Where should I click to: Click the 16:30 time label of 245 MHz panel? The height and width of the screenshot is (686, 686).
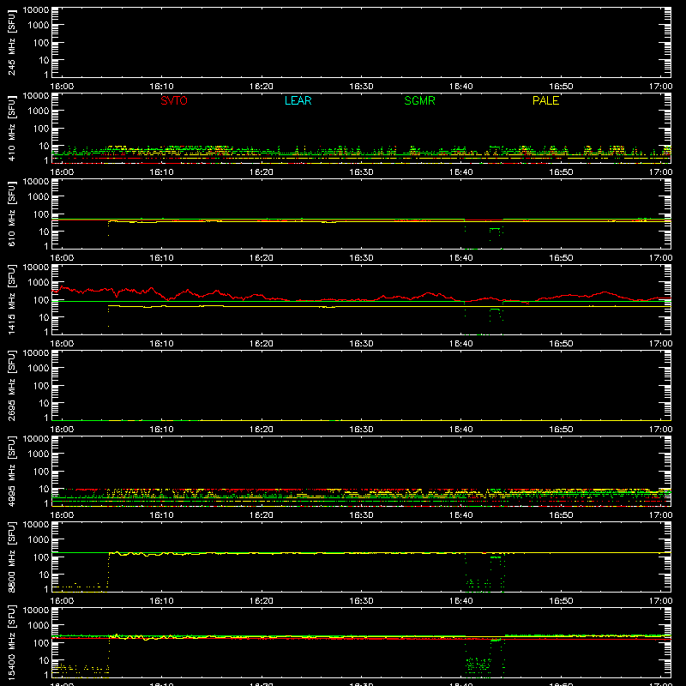coord(361,87)
